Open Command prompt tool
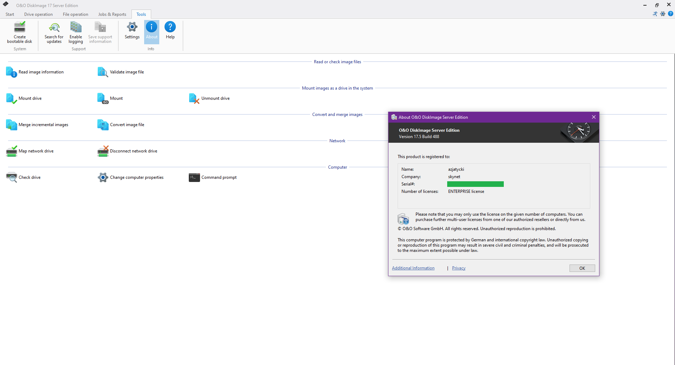The image size is (675, 365). 213,177
